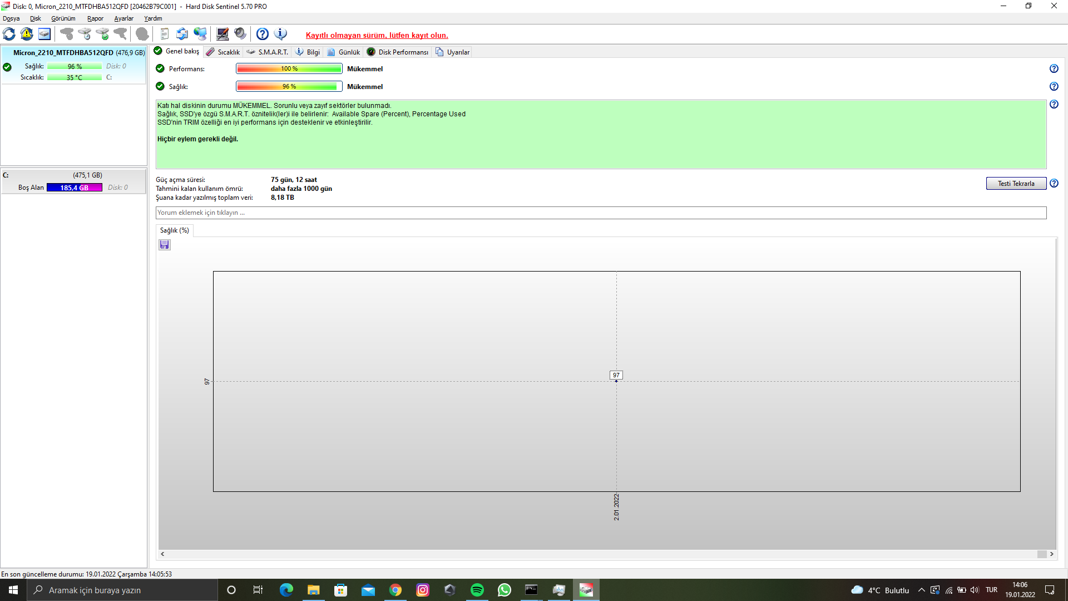Click the Sağlık 96% health bar
The height and width of the screenshot is (601, 1068).
point(289,86)
